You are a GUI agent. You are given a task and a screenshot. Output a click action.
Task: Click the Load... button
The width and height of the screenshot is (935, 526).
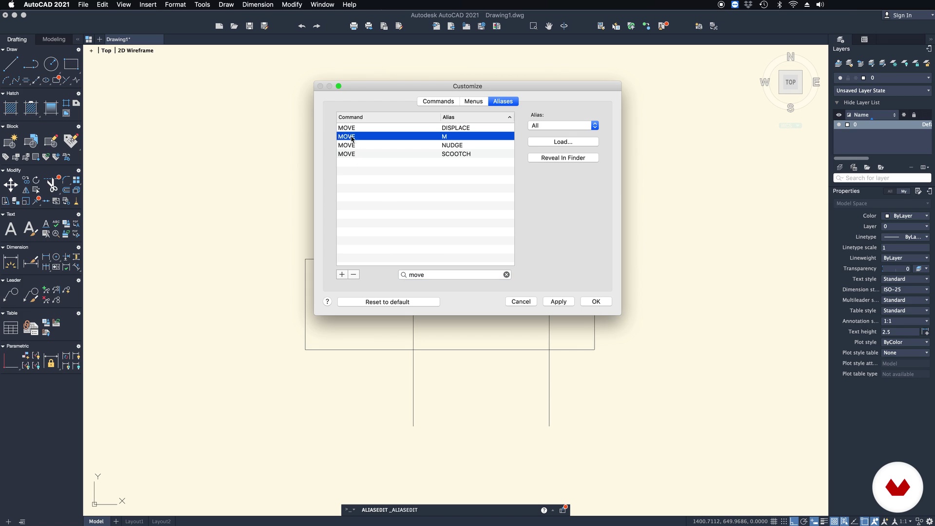(x=563, y=142)
